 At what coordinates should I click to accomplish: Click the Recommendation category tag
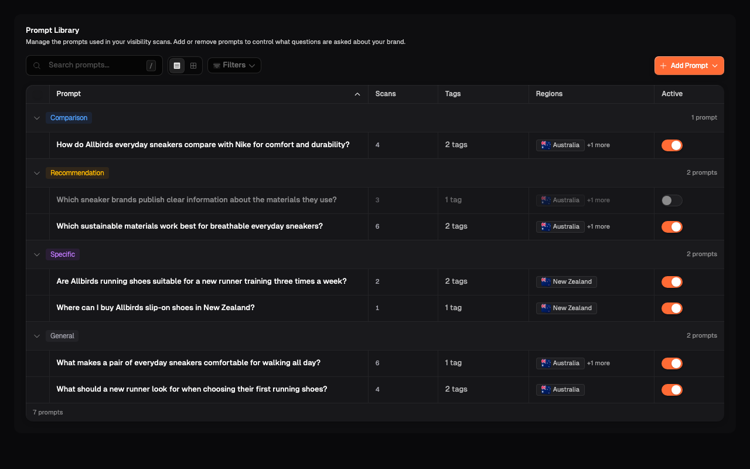(77, 173)
